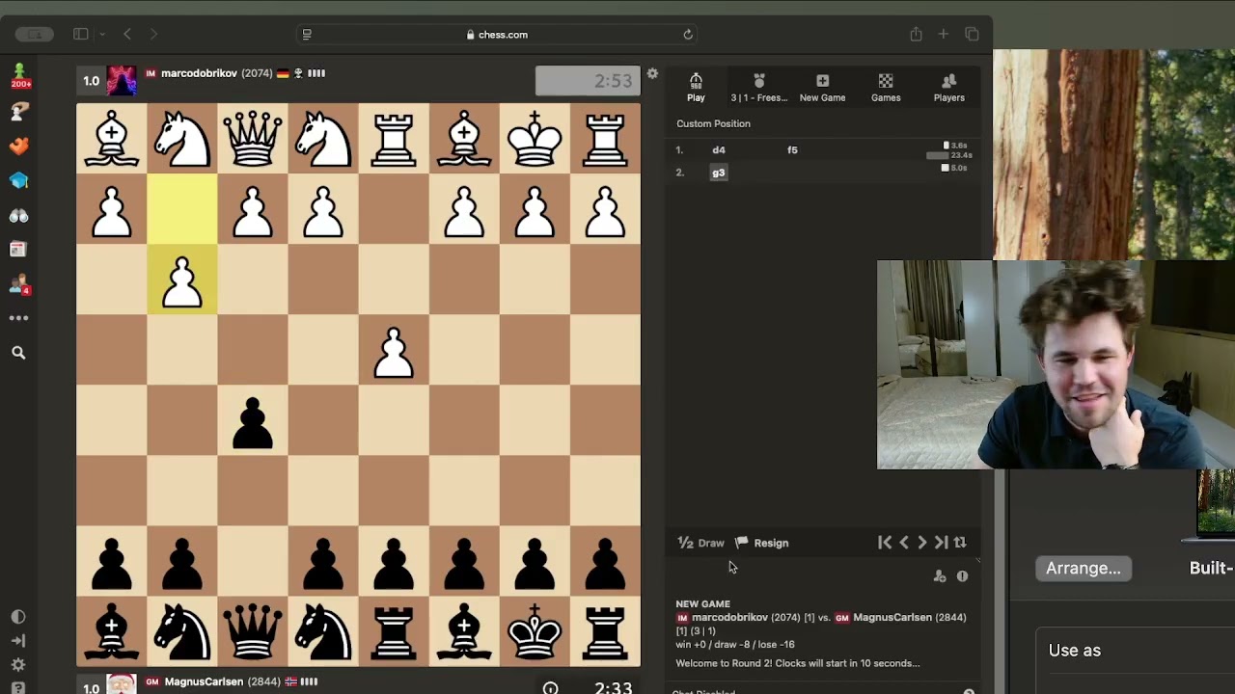Select white queen on top rank
This screenshot has height=694, width=1235.
tap(253, 139)
